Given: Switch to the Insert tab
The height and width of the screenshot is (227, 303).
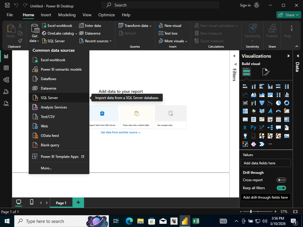Looking at the screenshot, I should click(46, 15).
